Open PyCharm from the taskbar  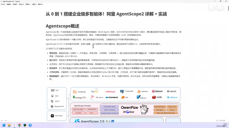tap(25, 125)
